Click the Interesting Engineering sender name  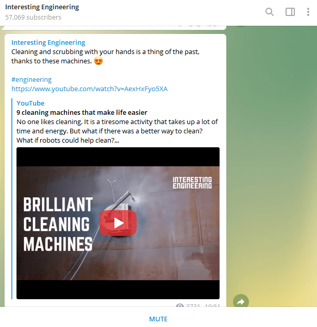(x=48, y=42)
